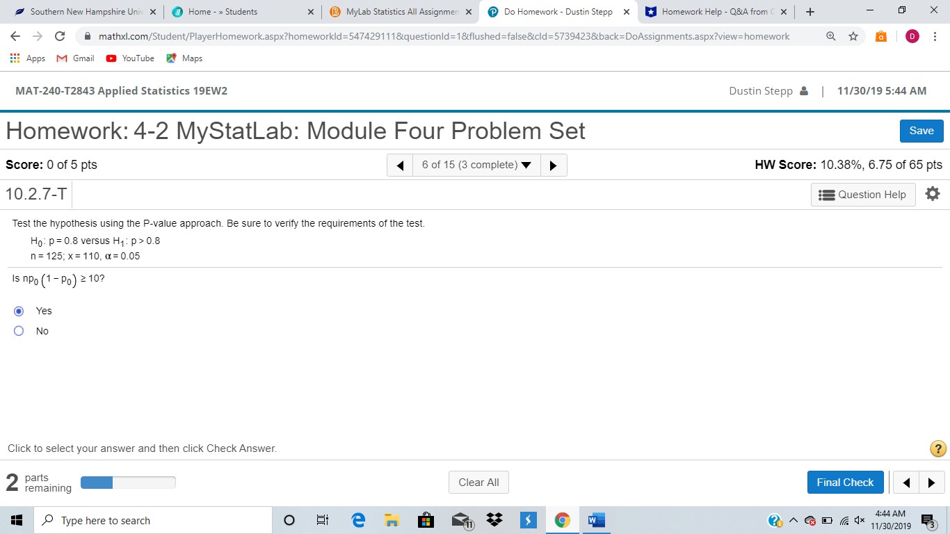This screenshot has width=950, height=534.
Task: Click the Dustin Stepp user profile icon
Action: point(804,90)
